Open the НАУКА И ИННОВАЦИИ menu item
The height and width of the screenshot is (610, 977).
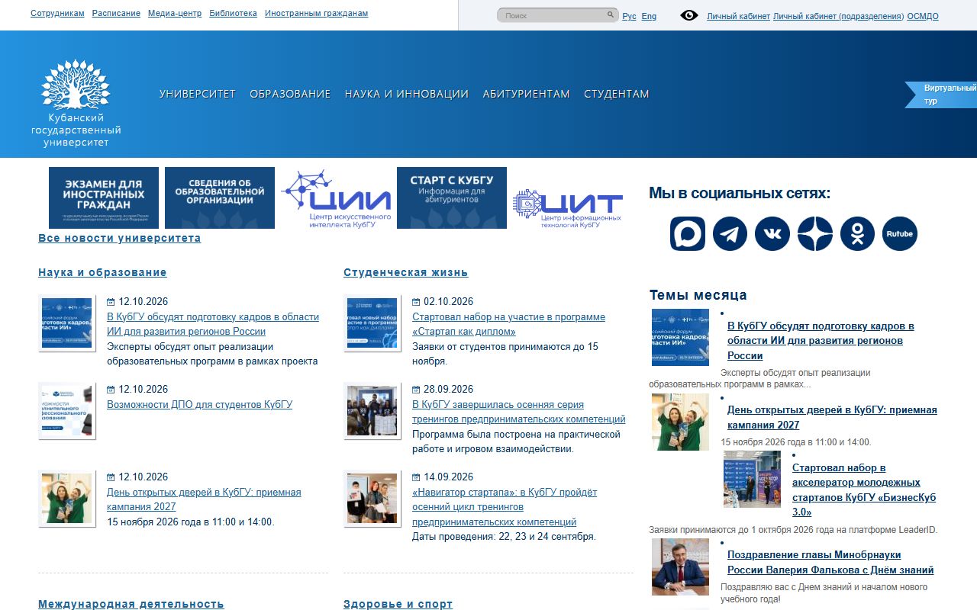(x=407, y=94)
